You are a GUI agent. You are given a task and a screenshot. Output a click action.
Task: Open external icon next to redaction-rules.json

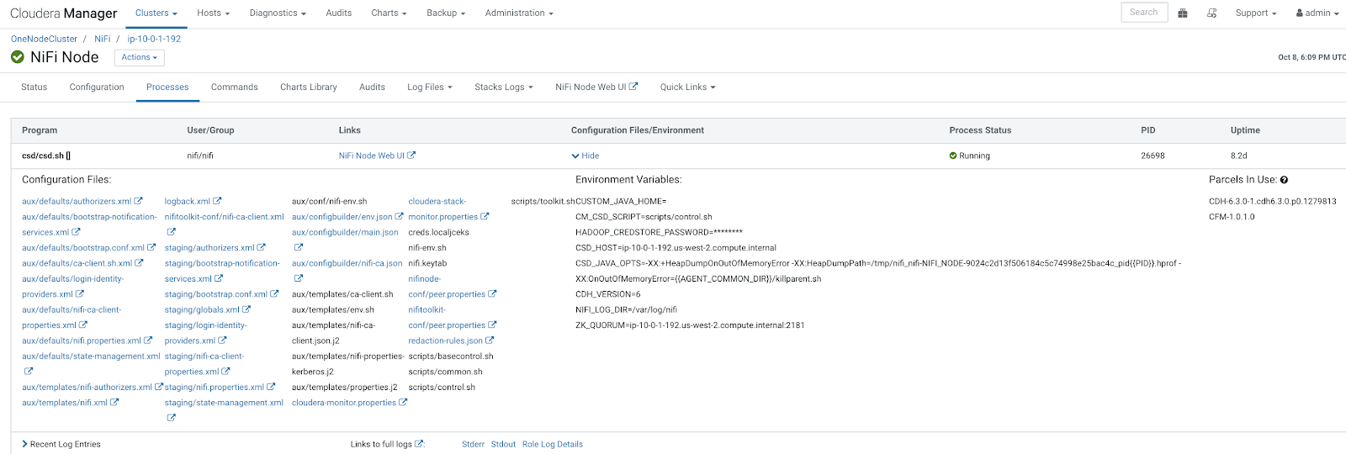point(490,340)
